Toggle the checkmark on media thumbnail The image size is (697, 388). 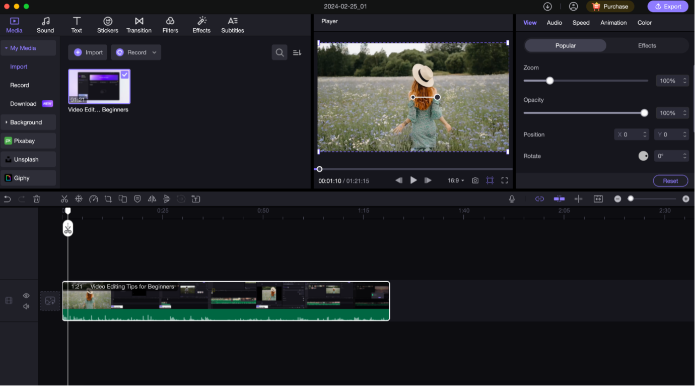click(x=124, y=75)
